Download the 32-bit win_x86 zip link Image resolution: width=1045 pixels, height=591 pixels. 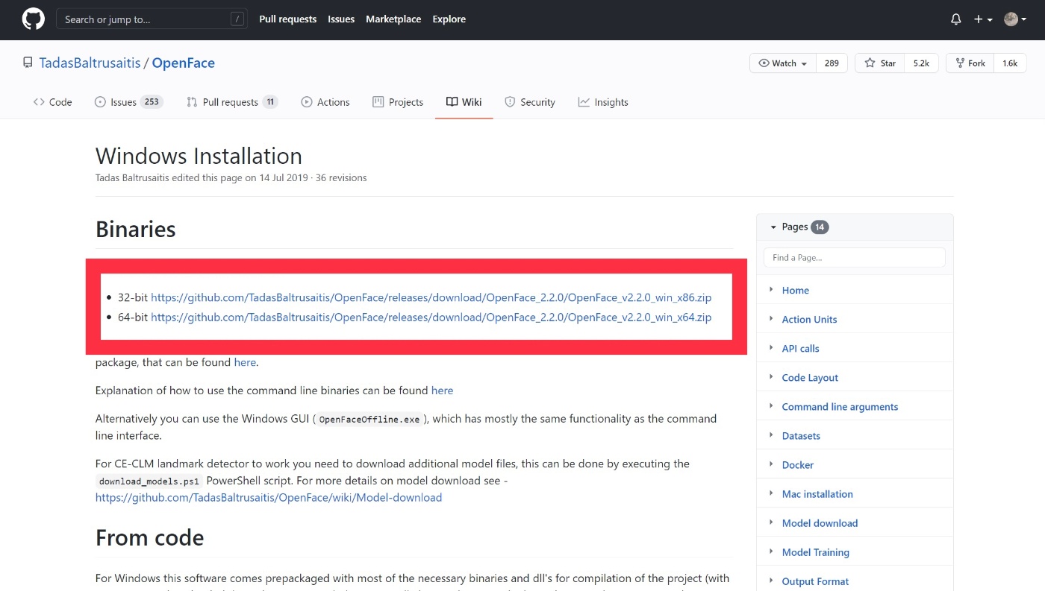tap(431, 297)
